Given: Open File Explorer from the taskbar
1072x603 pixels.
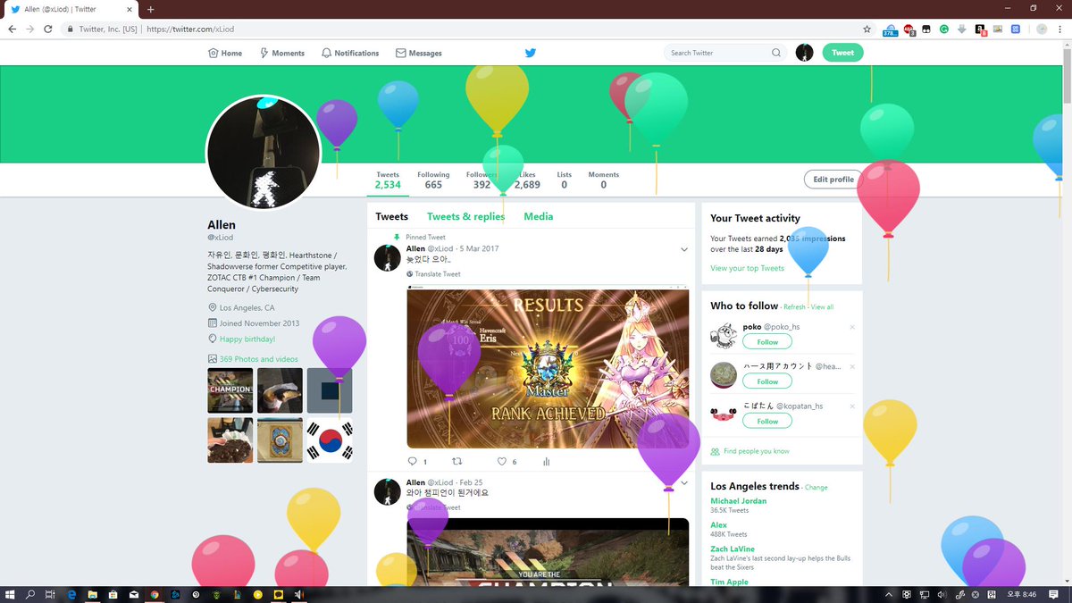Looking at the screenshot, I should (92, 594).
